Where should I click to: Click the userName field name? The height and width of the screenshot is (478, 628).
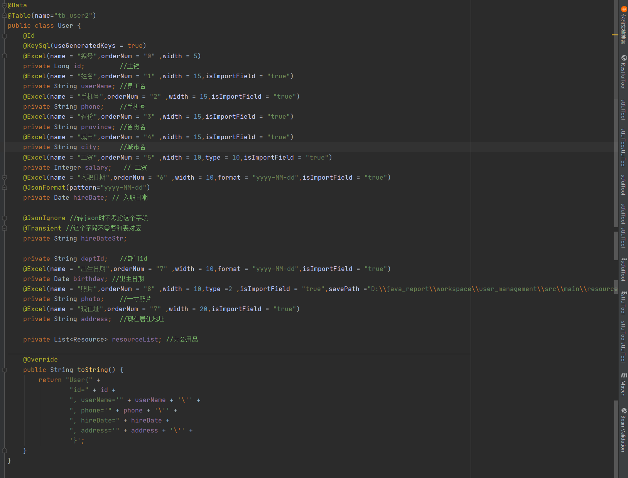pyautogui.click(x=96, y=86)
